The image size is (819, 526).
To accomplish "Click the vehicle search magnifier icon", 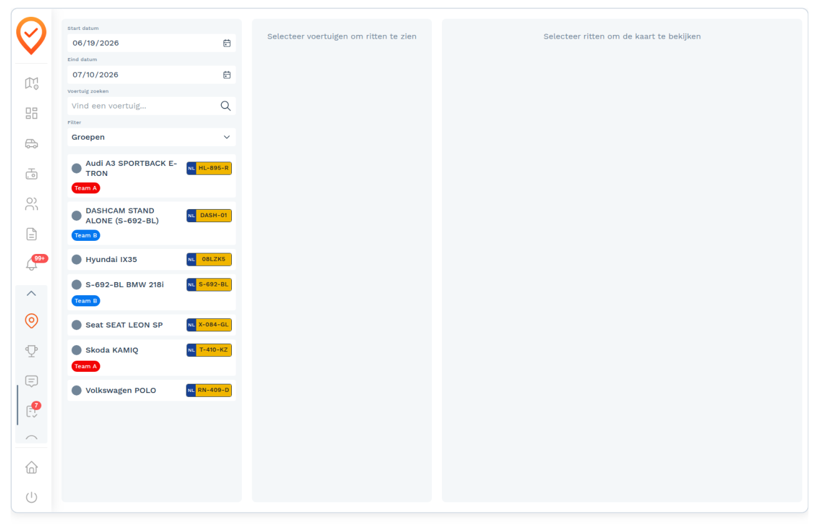I will pyautogui.click(x=226, y=106).
